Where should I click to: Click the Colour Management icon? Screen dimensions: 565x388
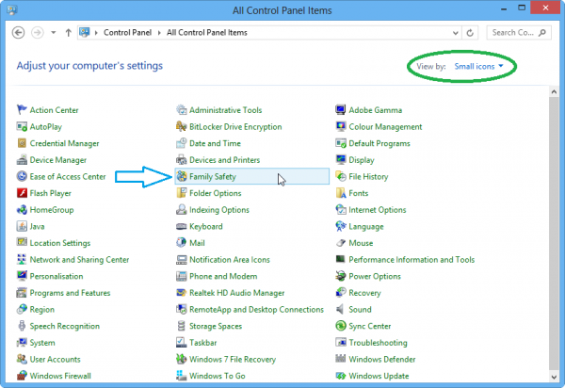pos(341,126)
